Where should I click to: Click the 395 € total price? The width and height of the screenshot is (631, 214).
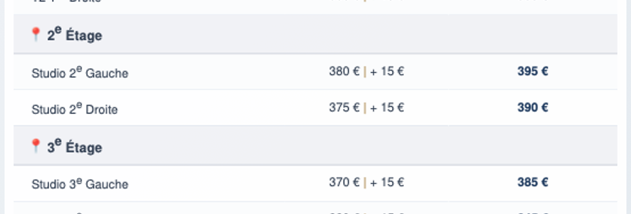[533, 71]
